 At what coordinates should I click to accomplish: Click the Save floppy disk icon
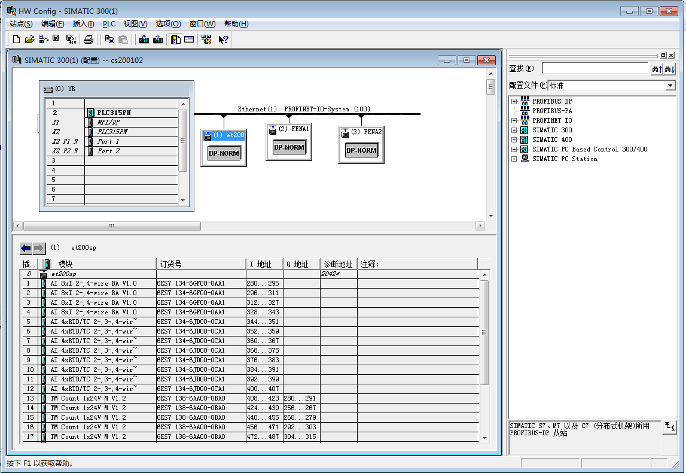pos(56,38)
